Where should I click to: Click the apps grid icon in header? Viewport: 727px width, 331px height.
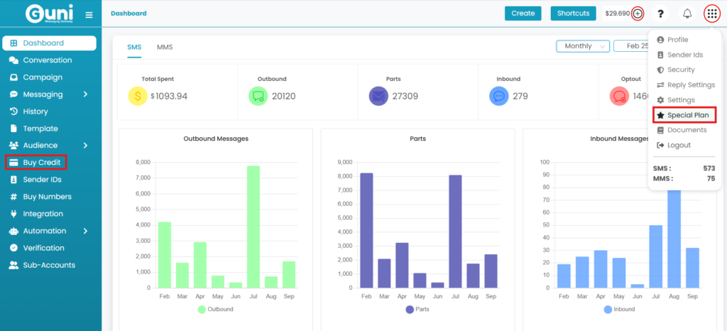711,13
